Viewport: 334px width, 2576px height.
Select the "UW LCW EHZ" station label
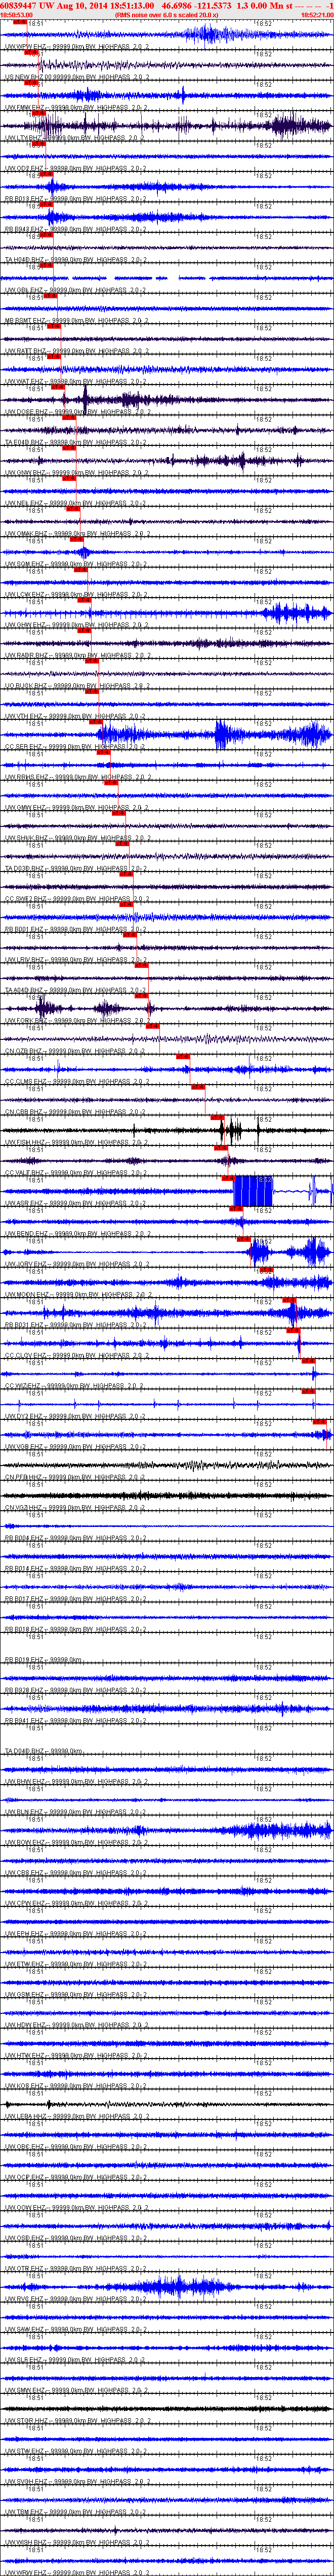point(26,595)
